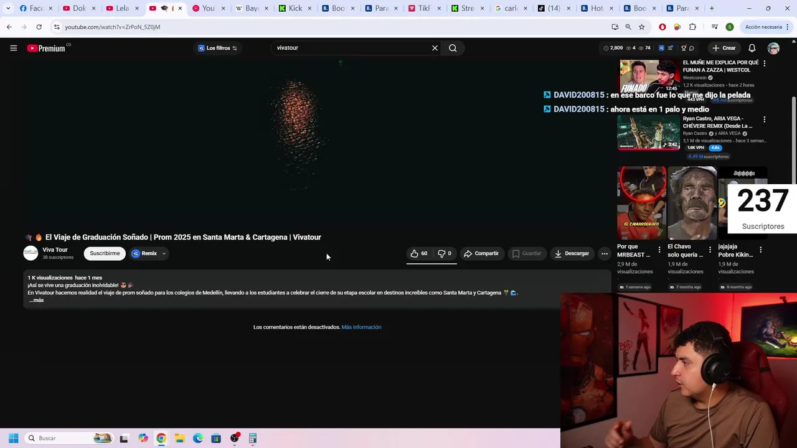Open OBS Studio from taskbar
The image size is (797, 448).
point(234,438)
